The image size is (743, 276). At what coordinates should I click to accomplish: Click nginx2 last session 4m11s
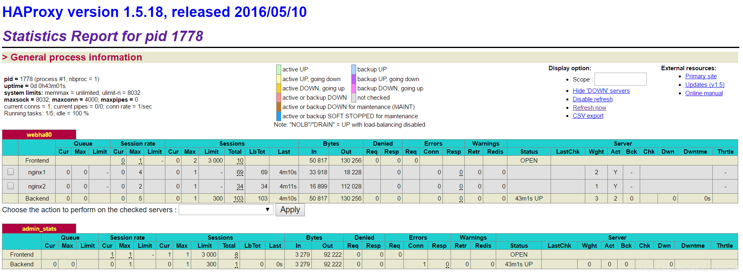pyautogui.click(x=288, y=186)
